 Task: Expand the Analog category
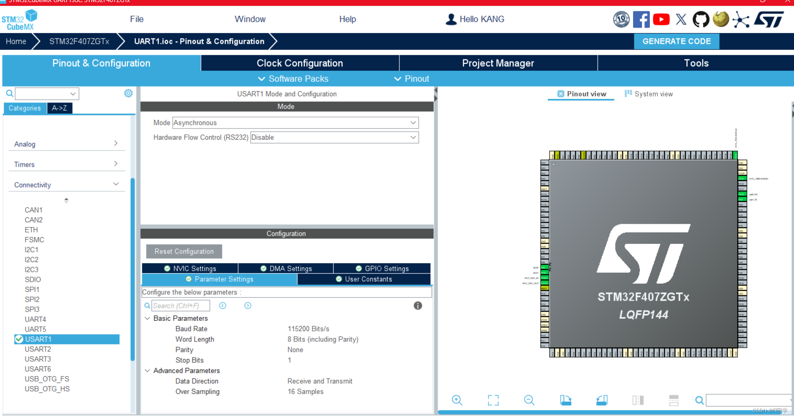(116, 143)
